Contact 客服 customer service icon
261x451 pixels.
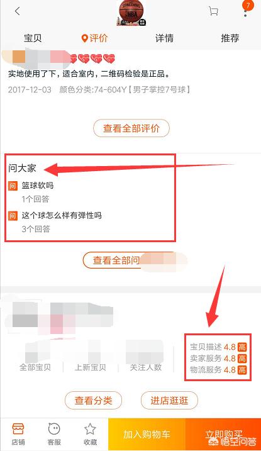point(54,434)
